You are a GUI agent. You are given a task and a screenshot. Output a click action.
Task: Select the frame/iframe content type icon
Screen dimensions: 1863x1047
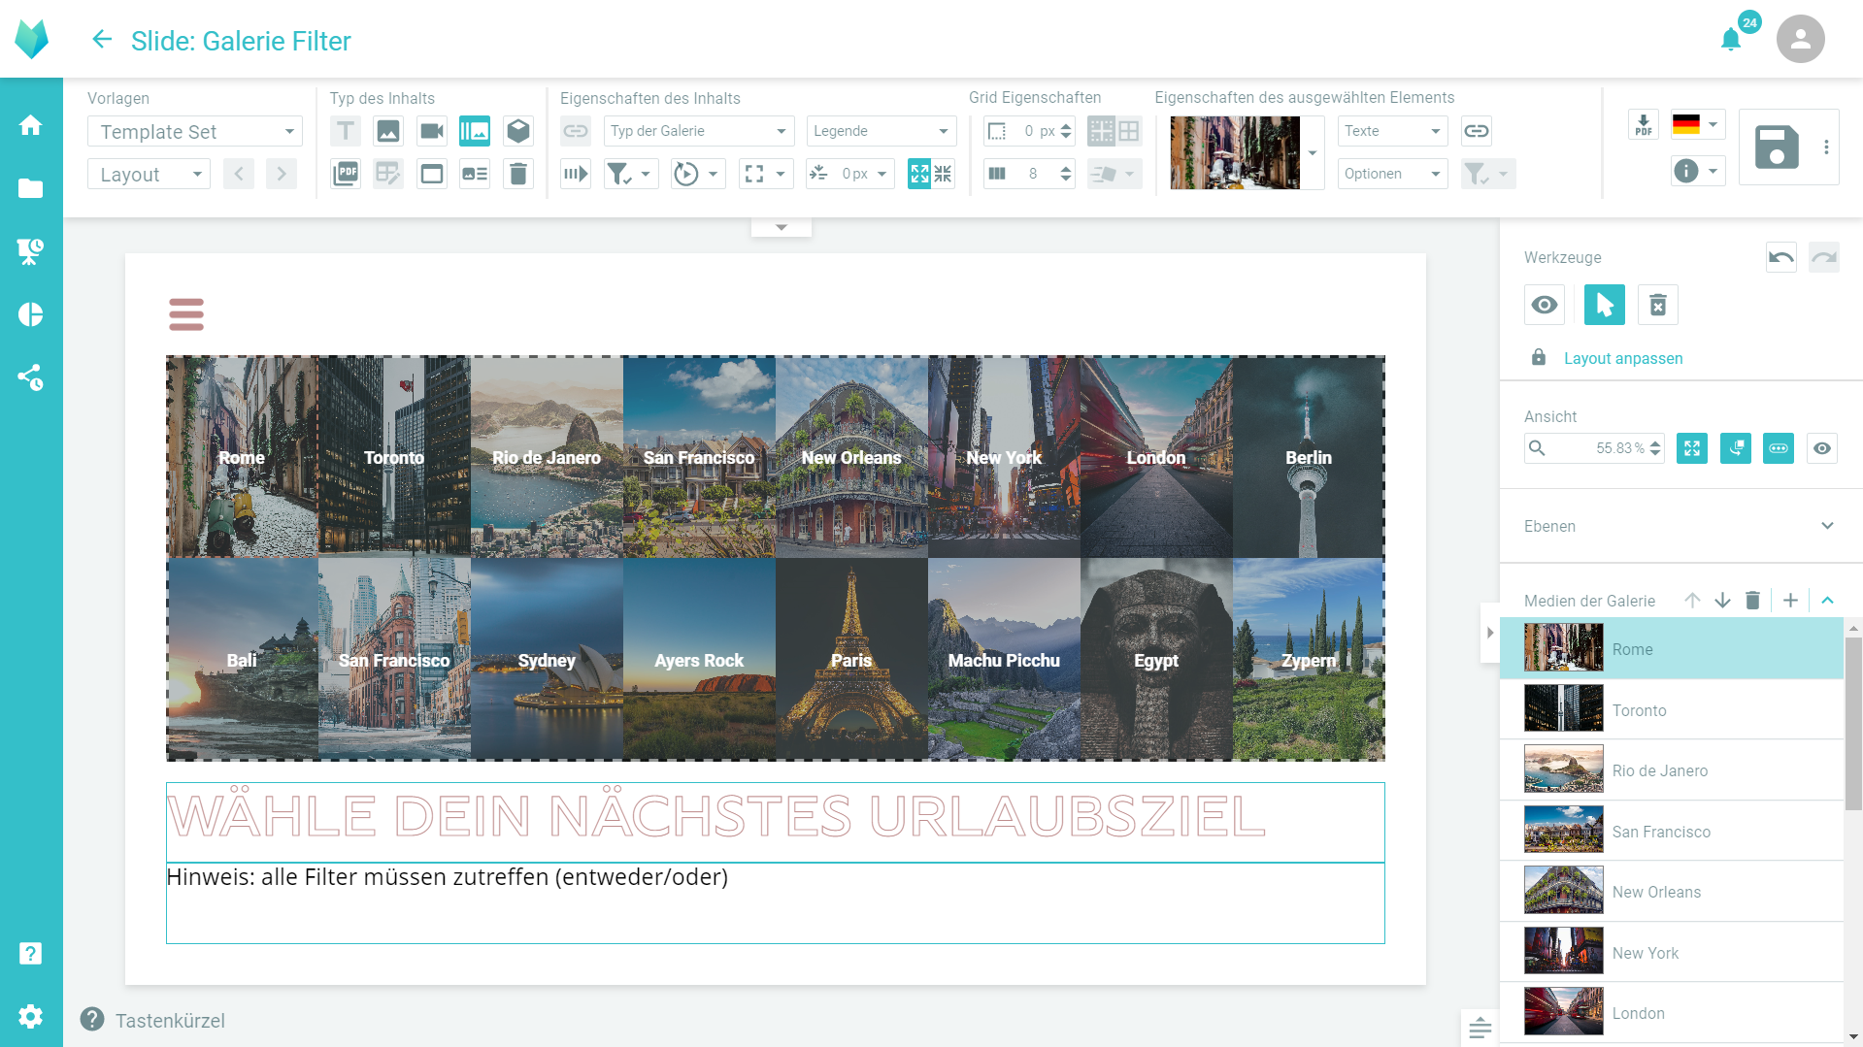432,174
